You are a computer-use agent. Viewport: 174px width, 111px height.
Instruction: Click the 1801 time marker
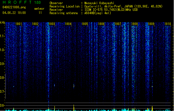pyautogui.click(x=19, y=24)
